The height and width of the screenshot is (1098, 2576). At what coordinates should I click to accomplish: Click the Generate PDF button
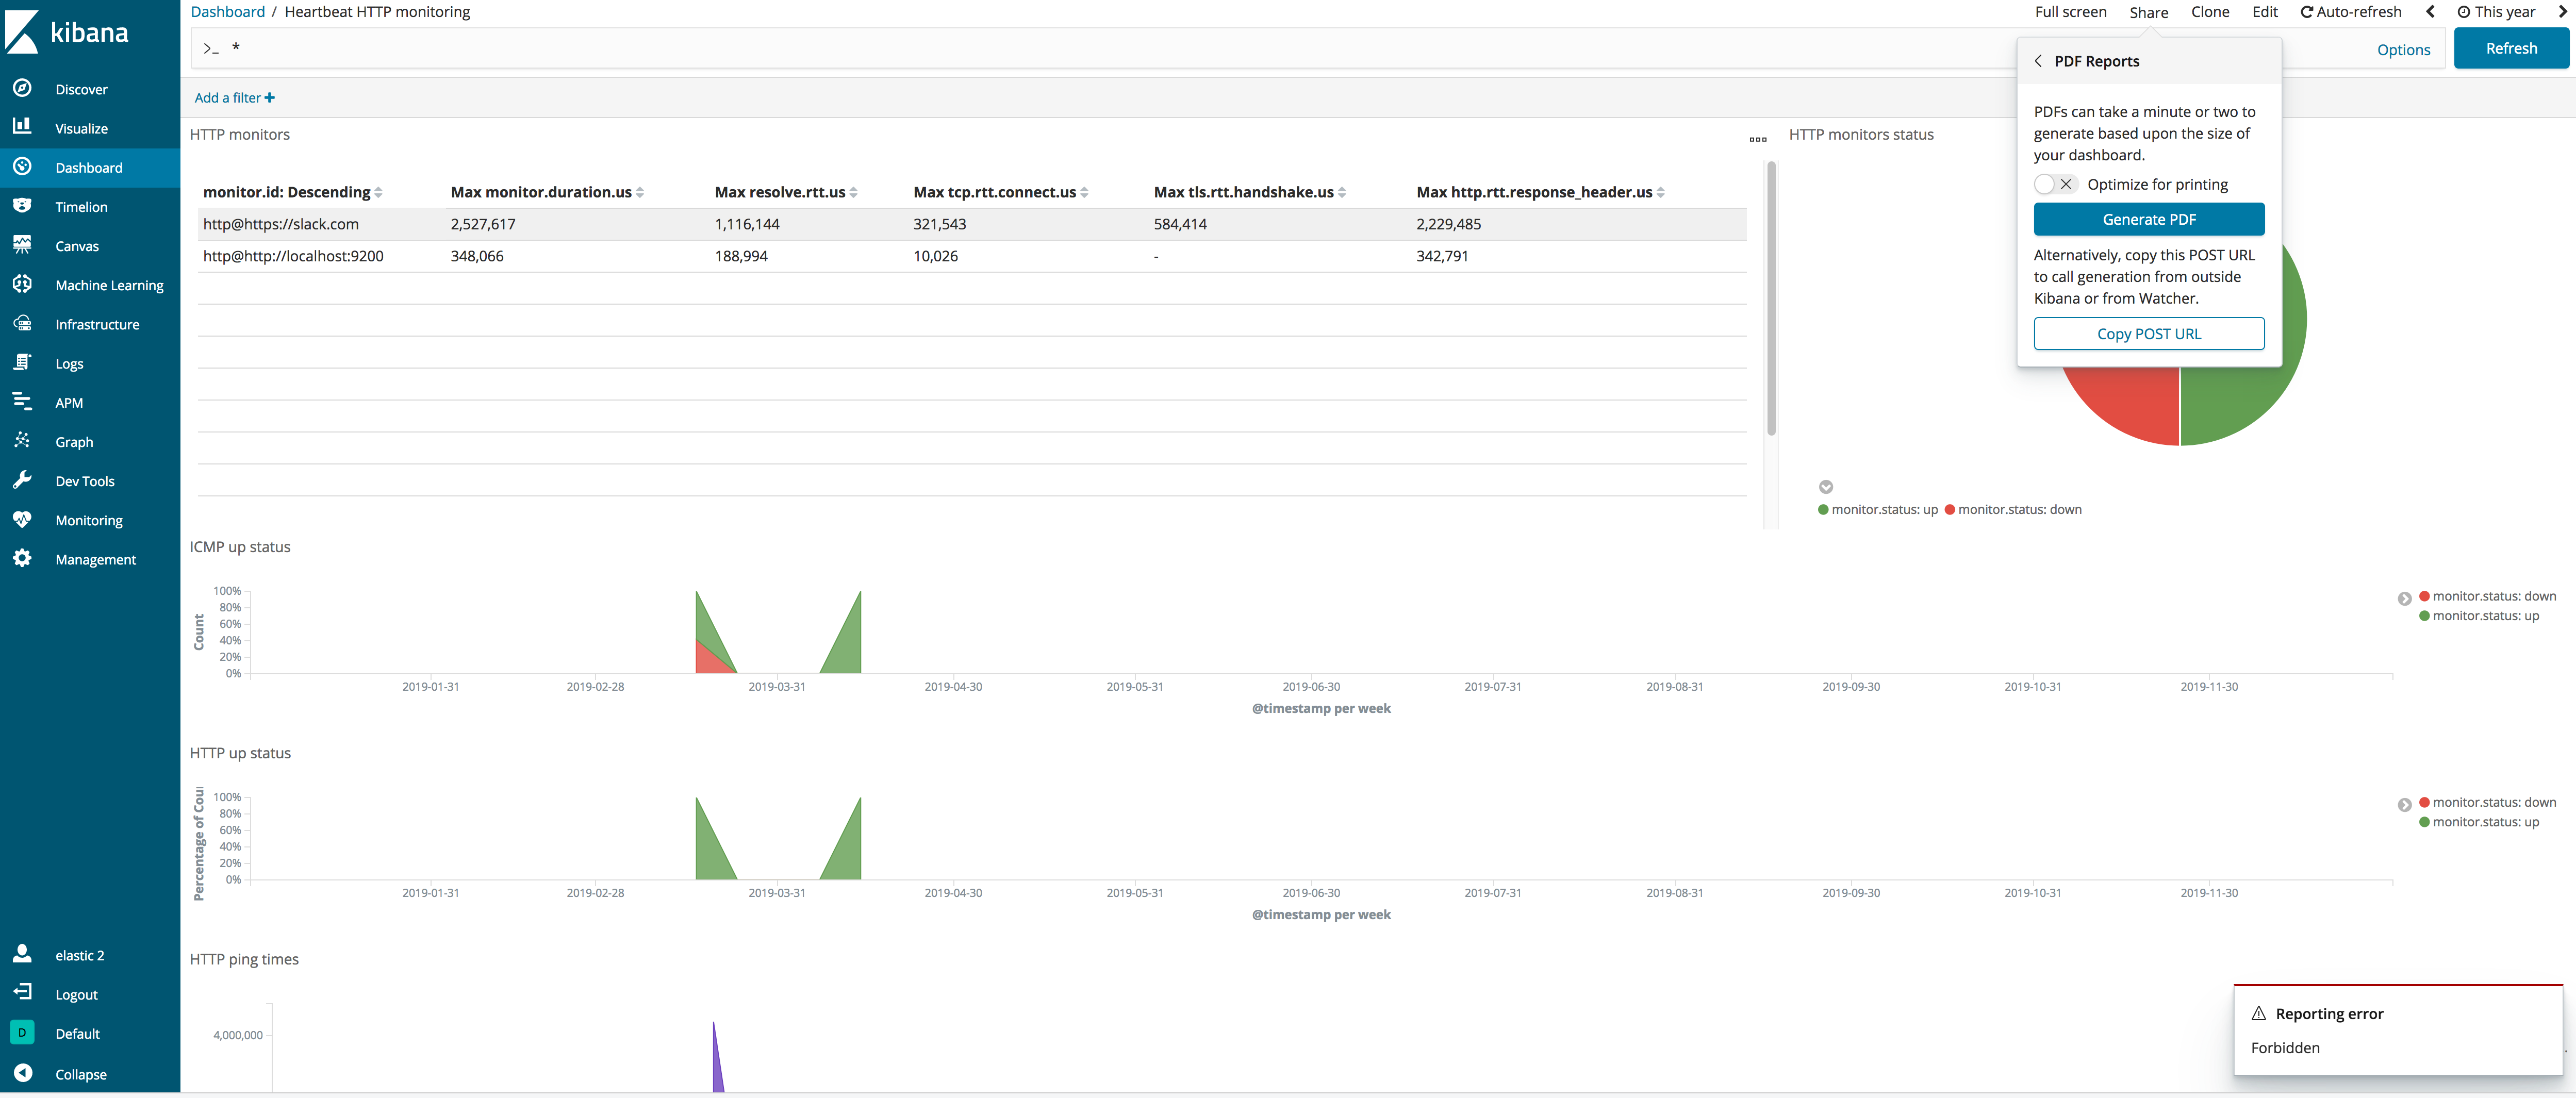2148,219
